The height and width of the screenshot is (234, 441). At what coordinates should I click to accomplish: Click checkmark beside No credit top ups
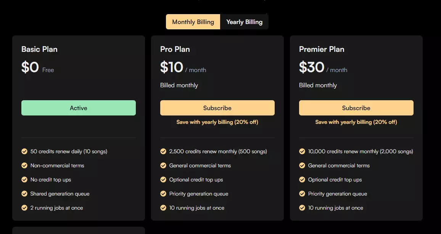pos(24,180)
